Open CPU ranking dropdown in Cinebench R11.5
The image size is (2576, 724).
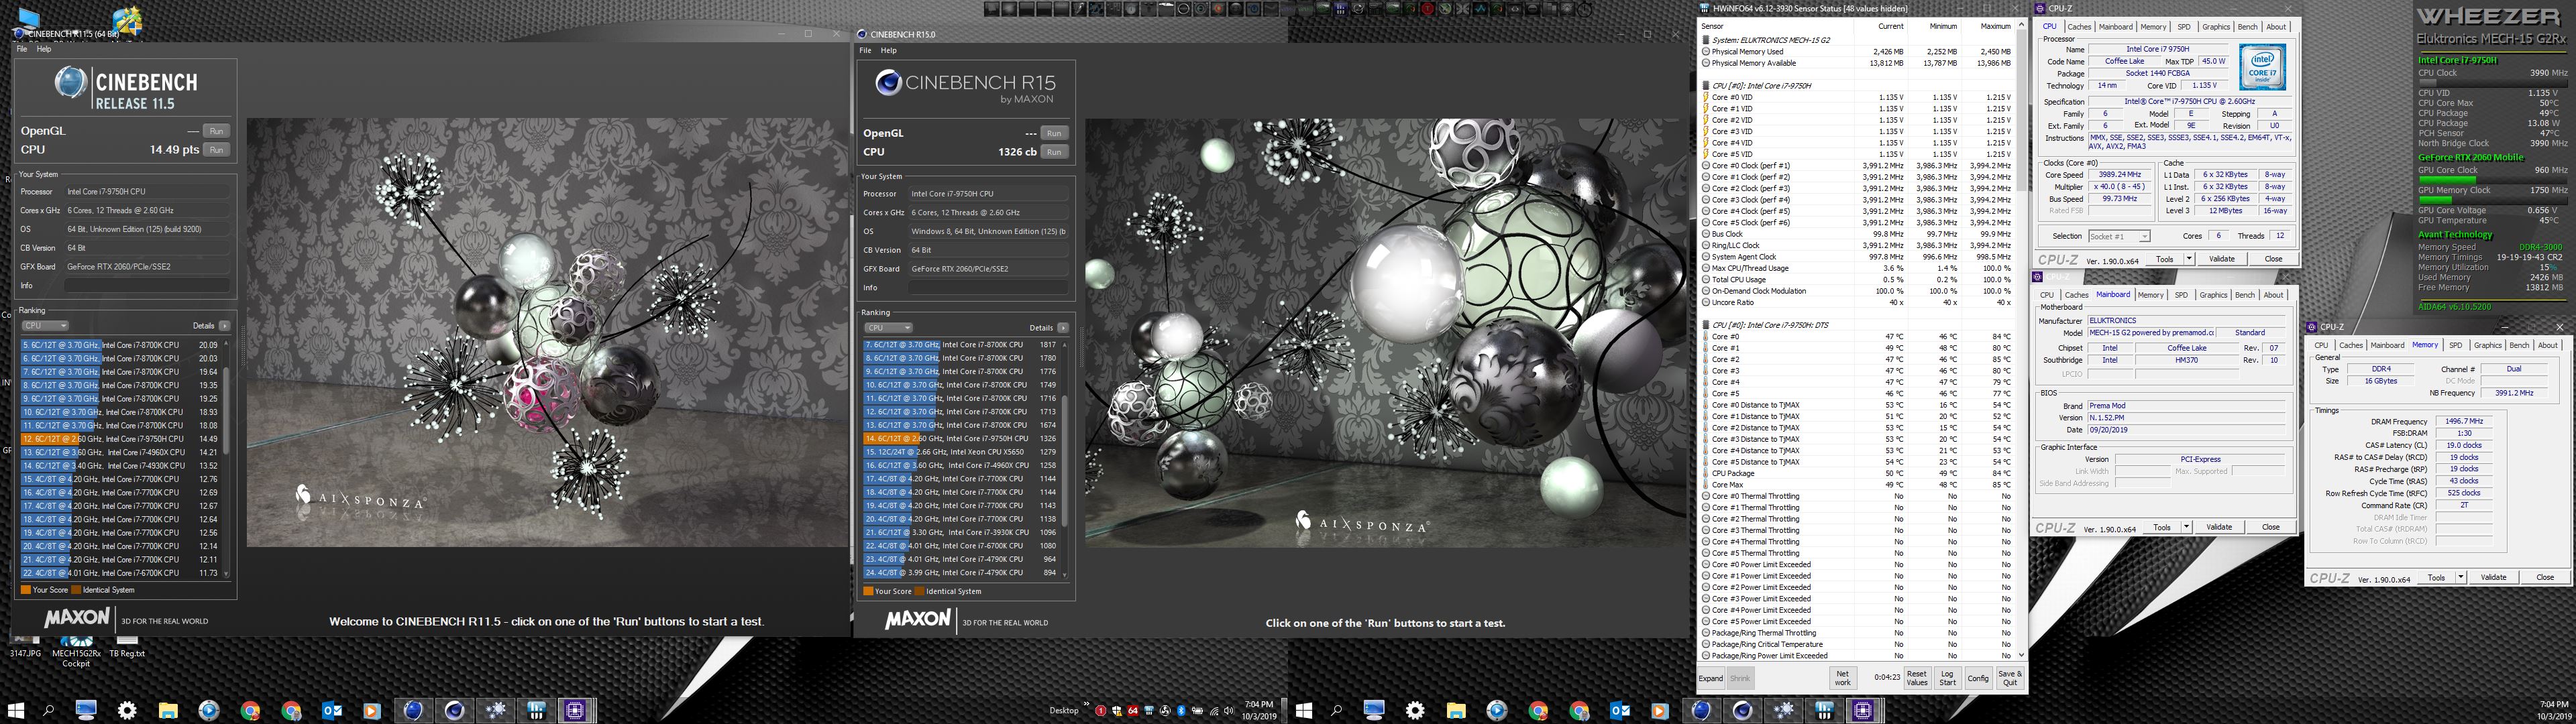coord(45,326)
